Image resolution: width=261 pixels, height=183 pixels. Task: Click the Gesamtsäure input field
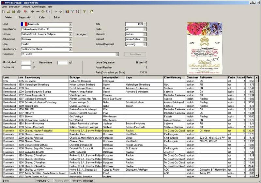click(62, 63)
